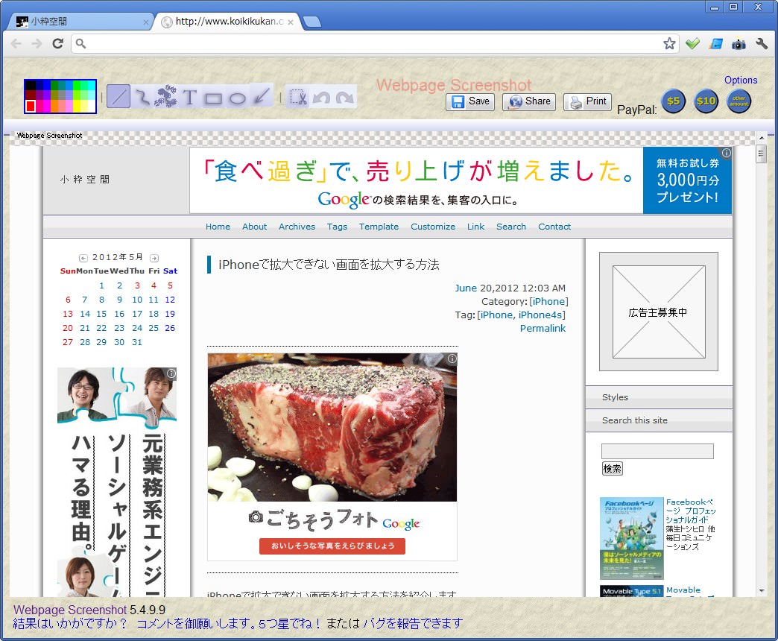
Task: Reload the current page
Action: tap(58, 44)
